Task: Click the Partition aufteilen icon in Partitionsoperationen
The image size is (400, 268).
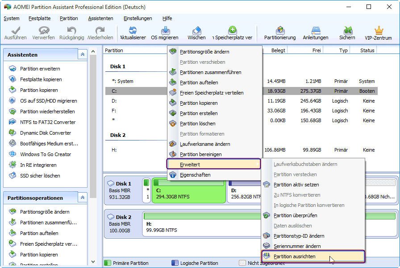Action: pyautogui.click(x=12, y=233)
